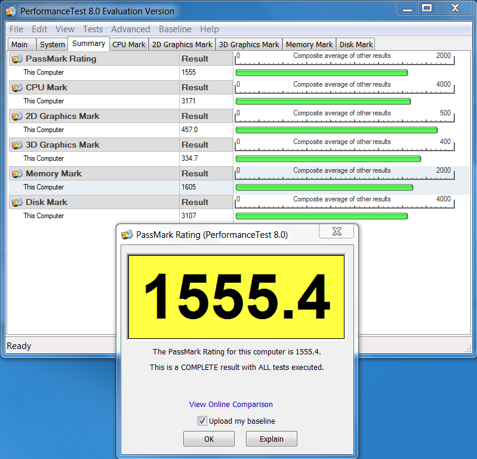Switch to the Disk Mark tab
This screenshot has width=477, height=459.
(356, 44)
